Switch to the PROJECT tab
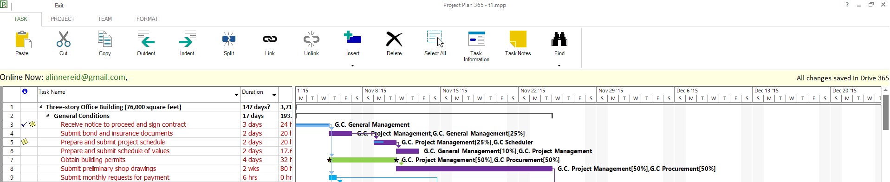The image size is (890, 182). [63, 19]
